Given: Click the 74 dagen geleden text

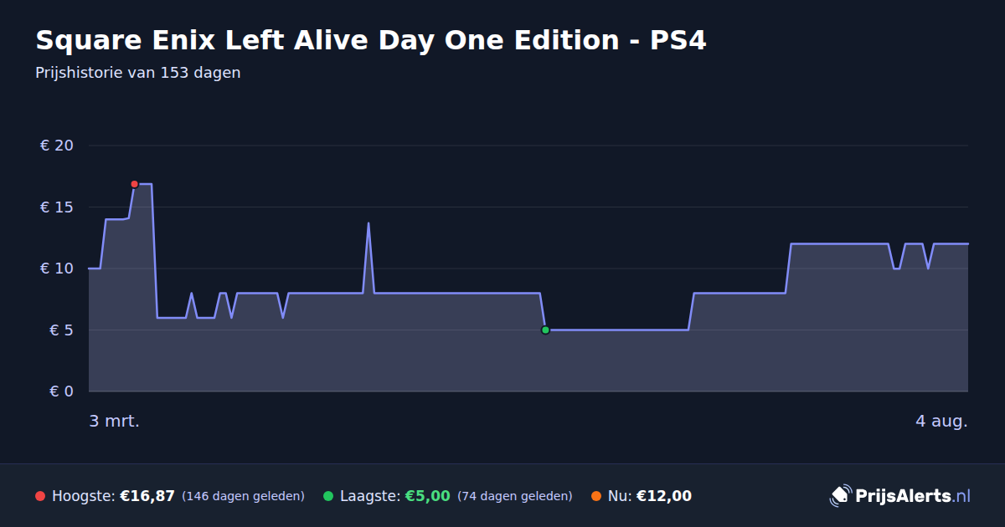Looking at the screenshot, I should [515, 496].
